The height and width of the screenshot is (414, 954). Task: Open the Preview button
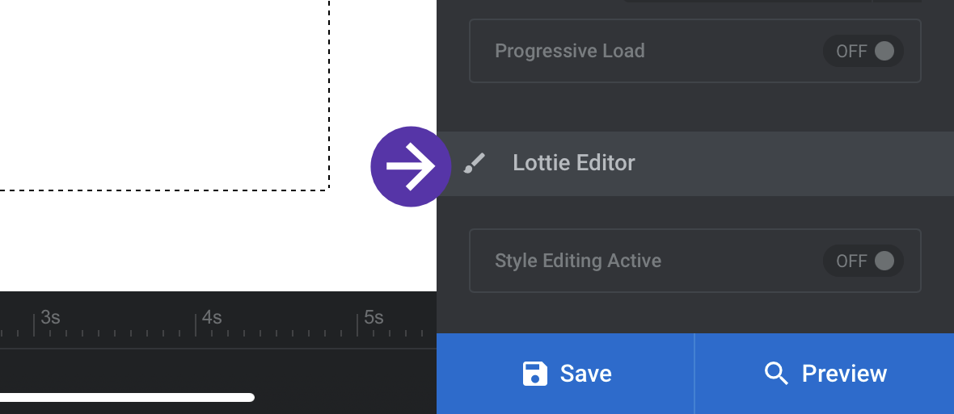tap(825, 374)
